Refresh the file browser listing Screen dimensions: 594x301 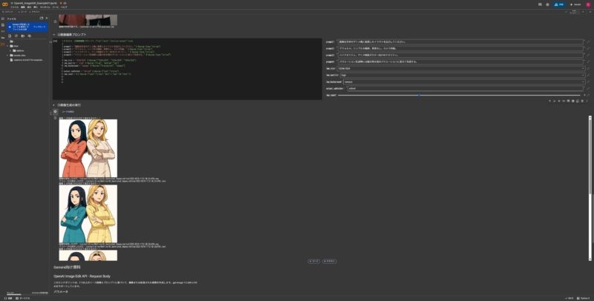[16, 36]
